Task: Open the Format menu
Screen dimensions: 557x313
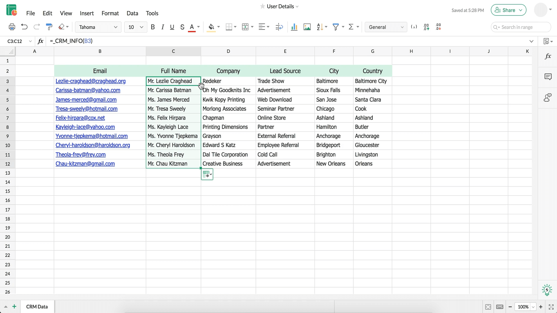Action: (110, 13)
